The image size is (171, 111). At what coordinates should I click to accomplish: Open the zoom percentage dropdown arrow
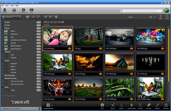[154, 17]
